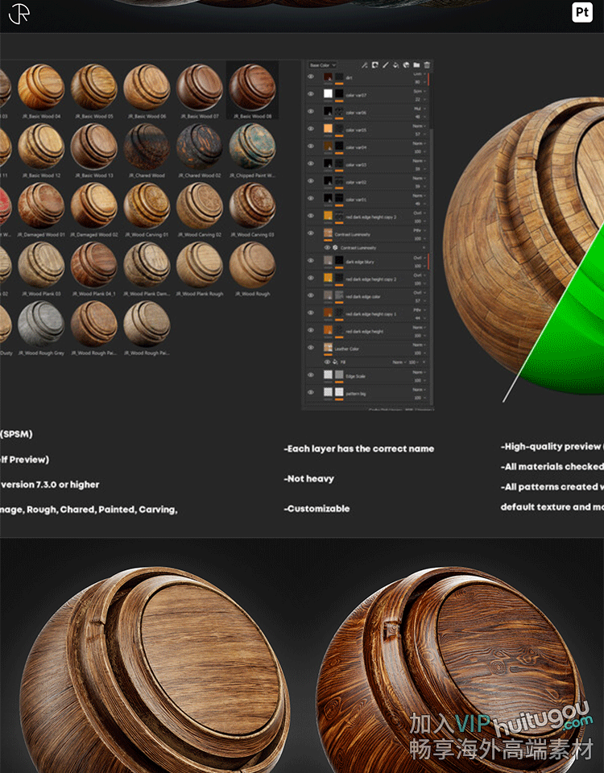
Task: Click the add effect wand icon
Action: pyautogui.click(x=365, y=65)
